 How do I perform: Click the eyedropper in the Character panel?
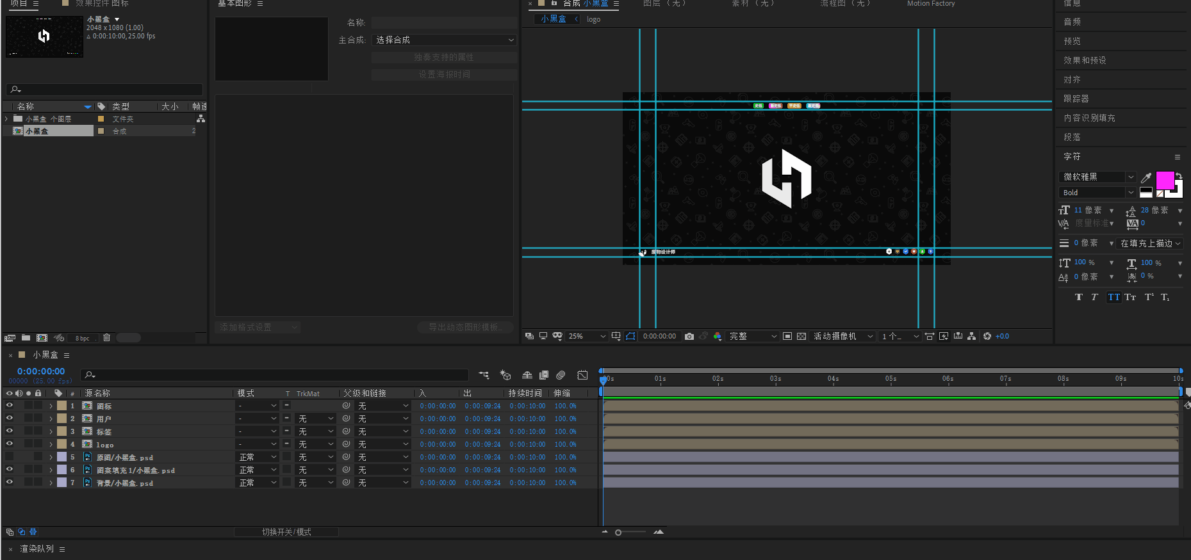(1146, 177)
